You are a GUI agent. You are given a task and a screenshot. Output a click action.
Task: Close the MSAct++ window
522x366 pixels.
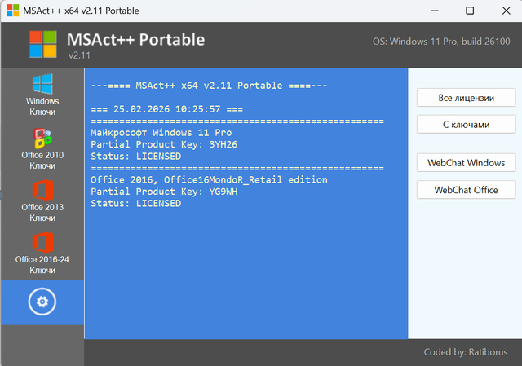pos(506,11)
